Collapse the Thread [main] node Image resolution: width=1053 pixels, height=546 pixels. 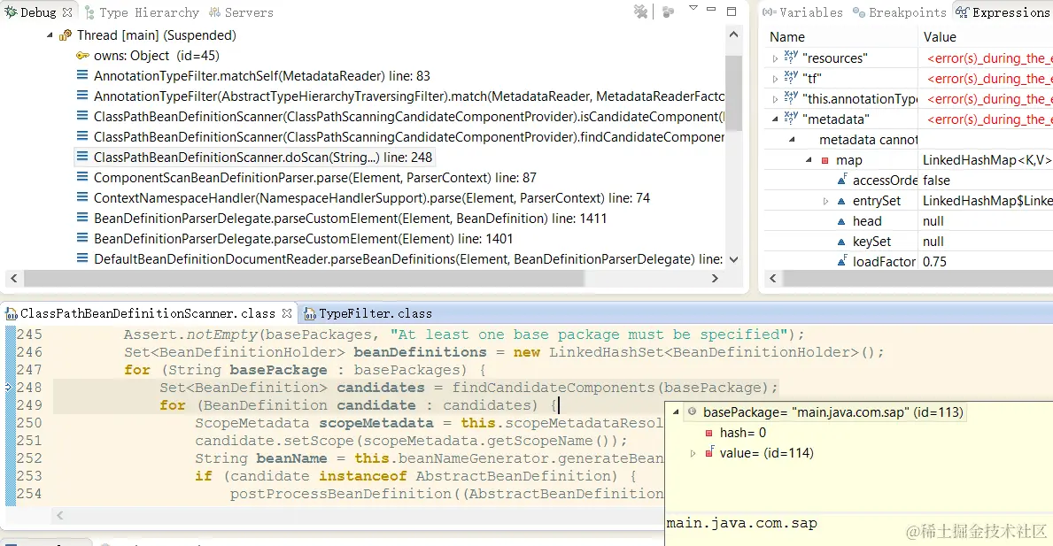(x=50, y=35)
